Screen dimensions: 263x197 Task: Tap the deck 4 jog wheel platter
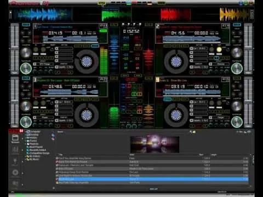pos(176,115)
